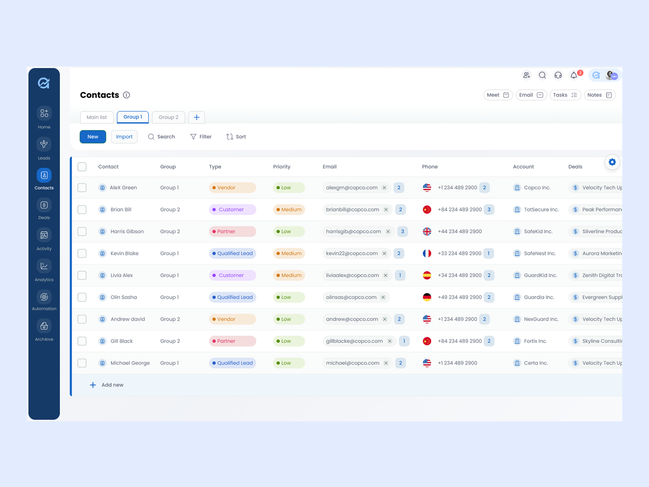Check the Olin Sasha row checkbox
The image size is (649, 487).
[x=82, y=297]
